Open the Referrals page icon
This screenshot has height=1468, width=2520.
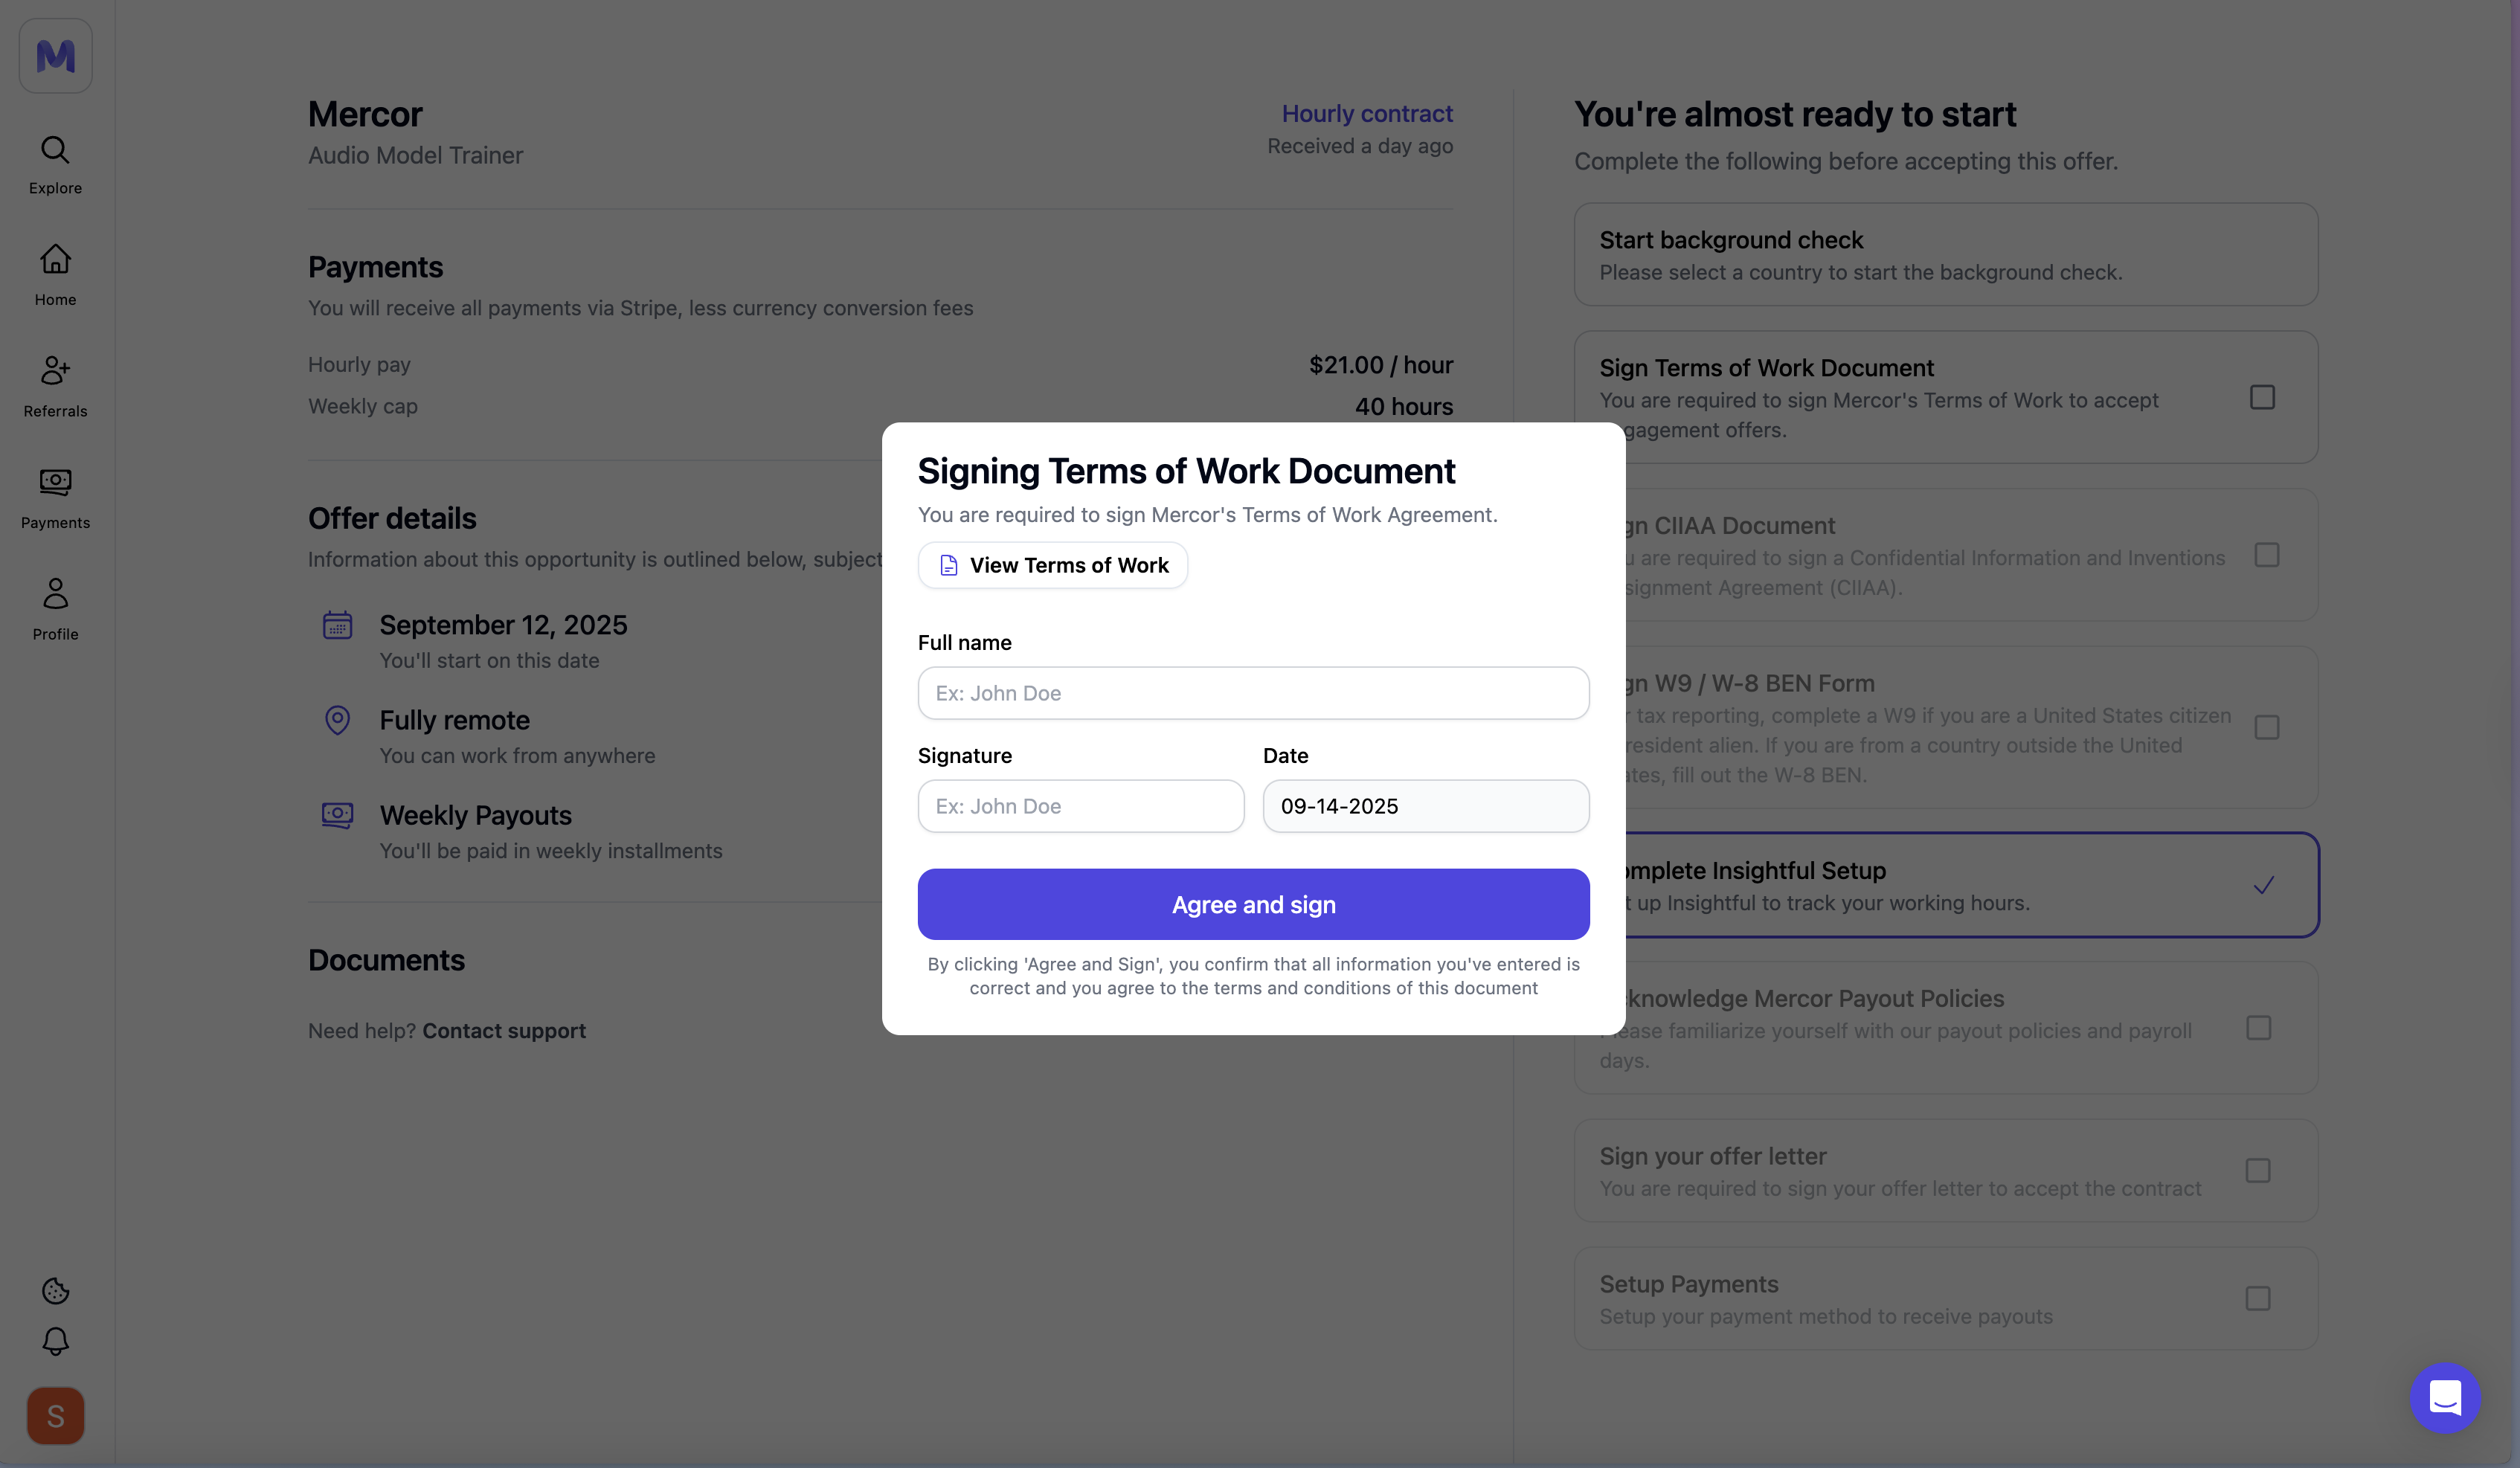55,371
